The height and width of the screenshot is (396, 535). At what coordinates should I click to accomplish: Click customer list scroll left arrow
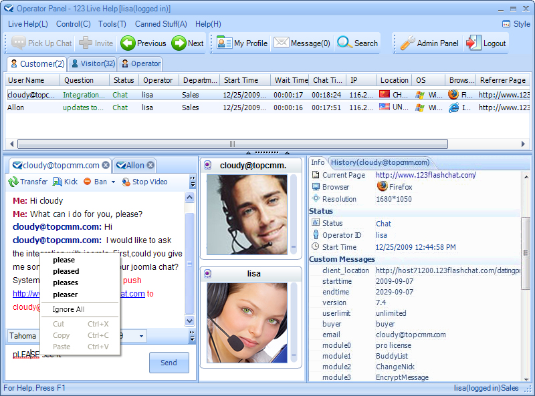coord(12,144)
